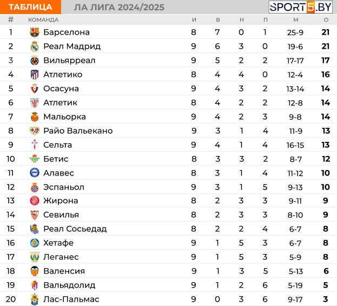Click the Las Palmas crest icon
The width and height of the screenshot is (337, 306).
click(x=35, y=299)
